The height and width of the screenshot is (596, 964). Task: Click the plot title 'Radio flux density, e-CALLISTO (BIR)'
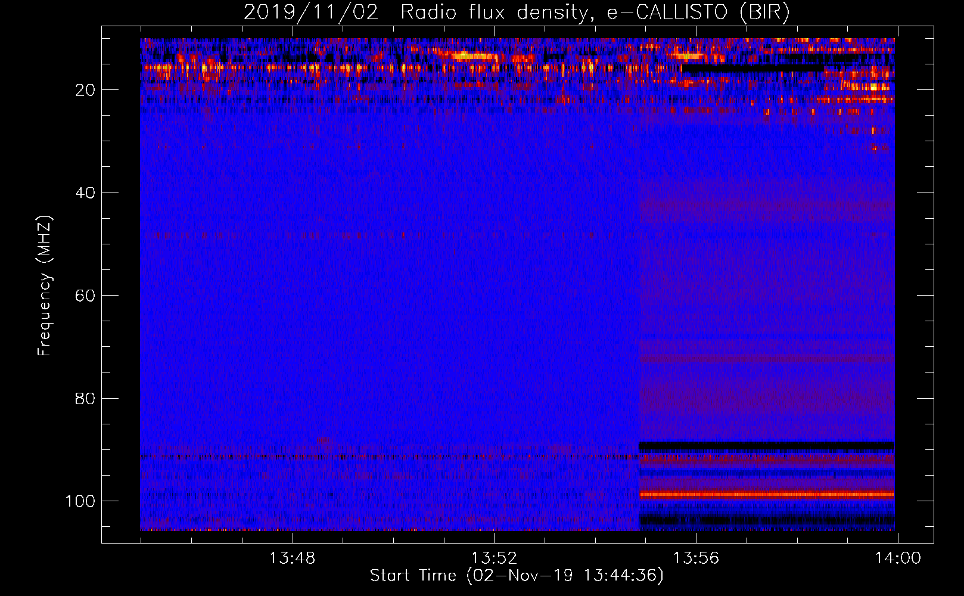[595, 13]
